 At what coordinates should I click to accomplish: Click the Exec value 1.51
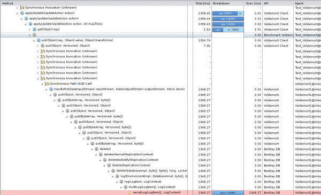258,29
